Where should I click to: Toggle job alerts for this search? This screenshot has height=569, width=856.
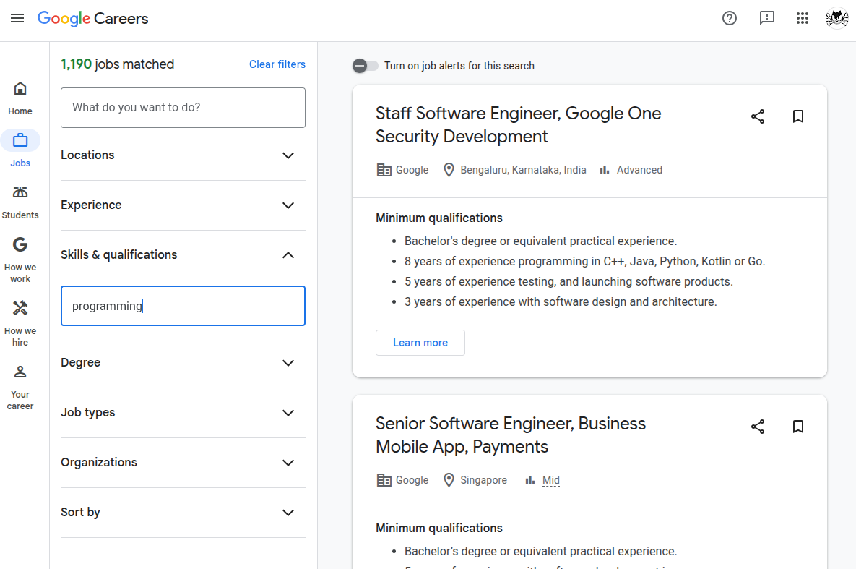point(365,66)
